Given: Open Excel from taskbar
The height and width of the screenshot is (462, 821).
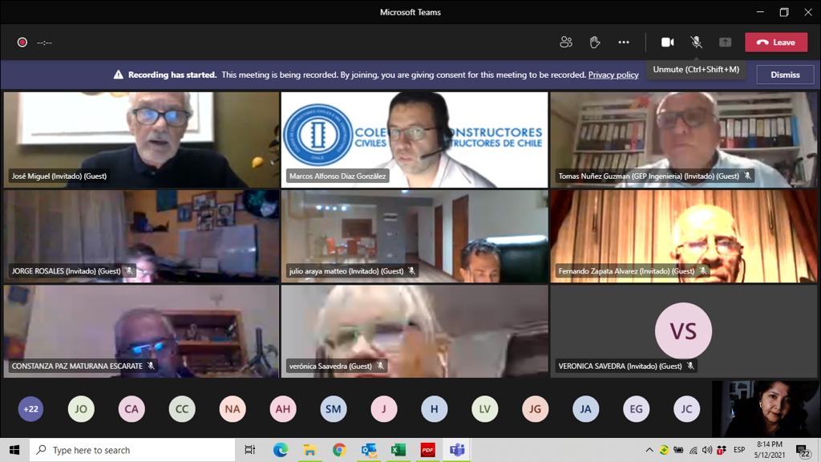Looking at the screenshot, I should coord(398,450).
